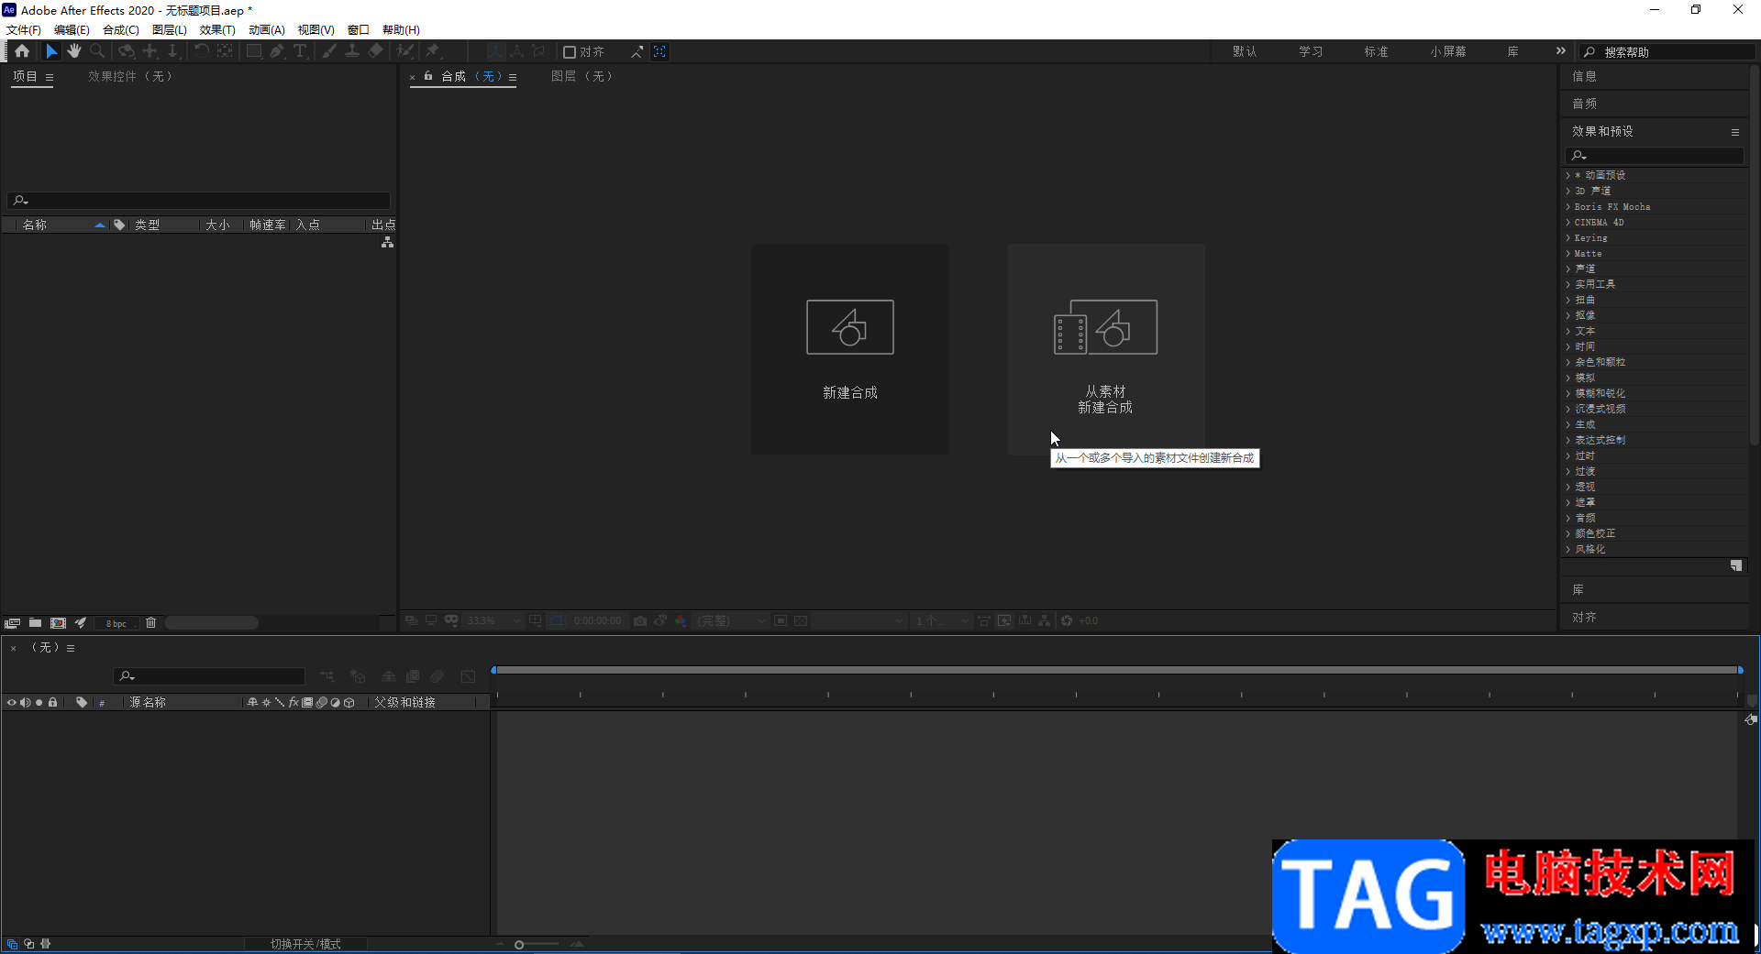Delete selected project items with trash icon
Screen dimensions: 1761x954
click(151, 623)
